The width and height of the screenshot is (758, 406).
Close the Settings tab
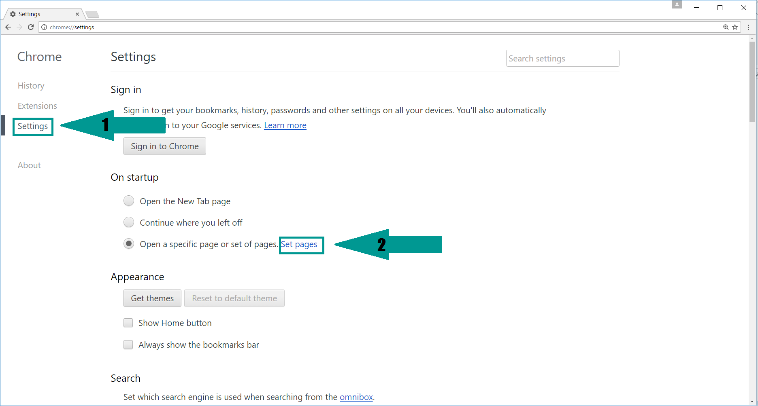pyautogui.click(x=77, y=14)
